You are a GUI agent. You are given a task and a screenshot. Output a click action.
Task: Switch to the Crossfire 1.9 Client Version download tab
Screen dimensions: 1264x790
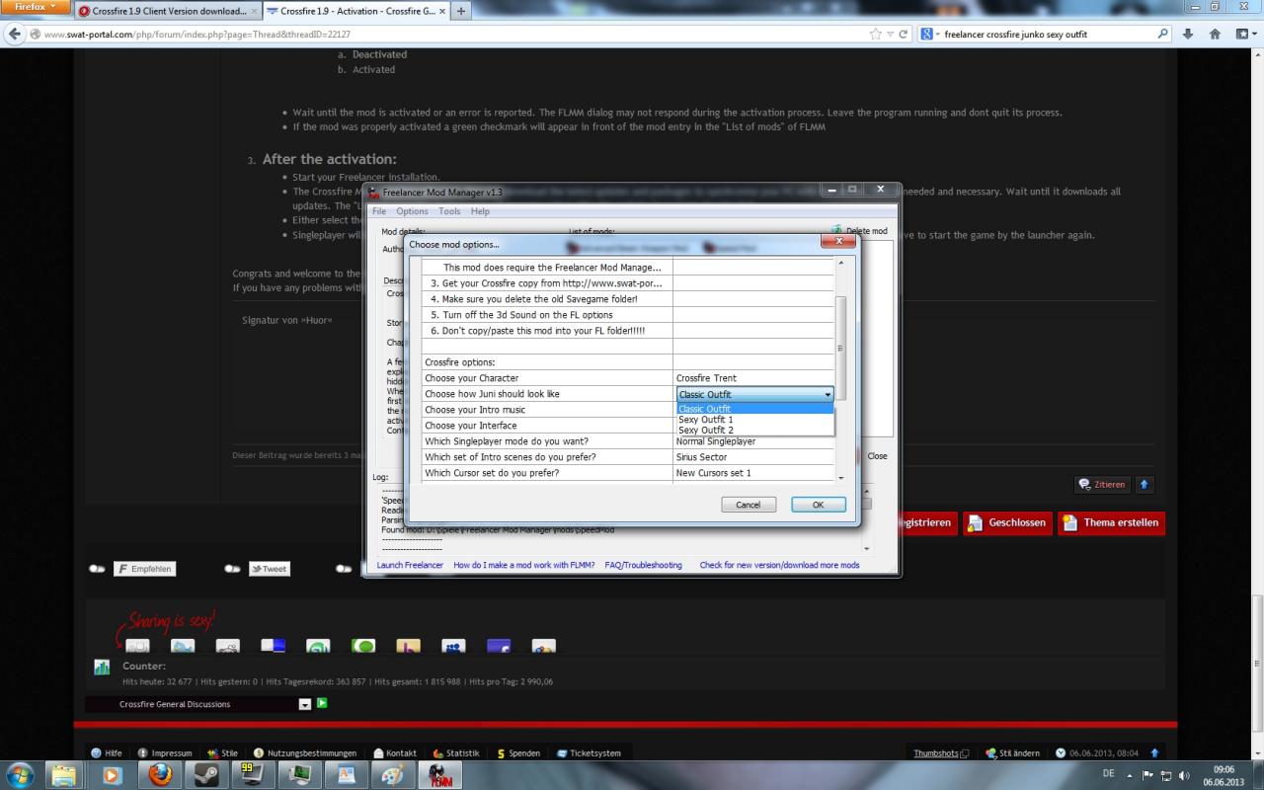click(168, 11)
